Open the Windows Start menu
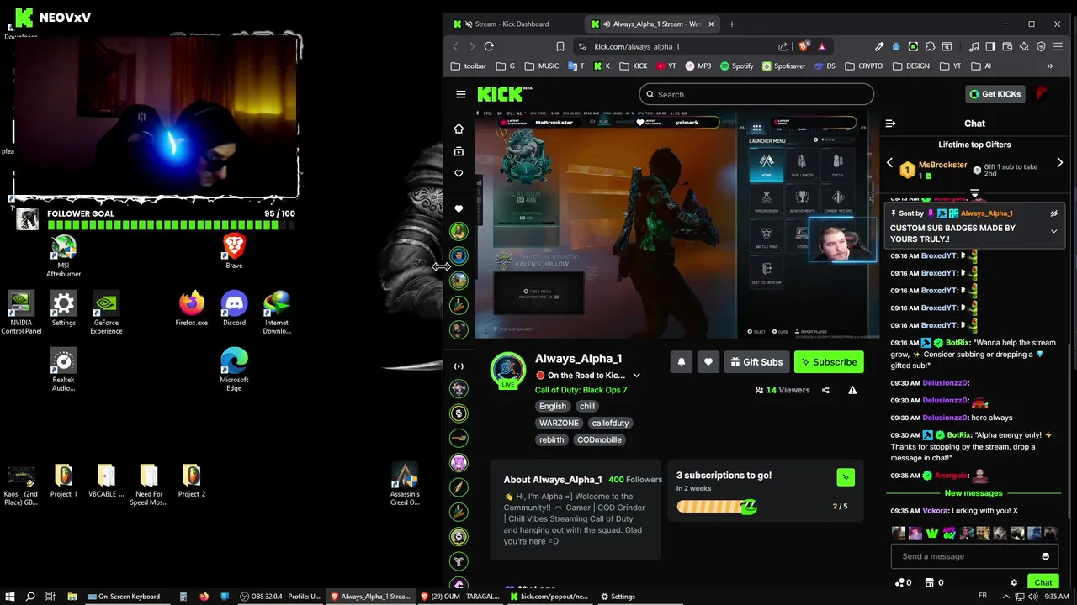Screen dimensions: 1077x605 [10, 597]
